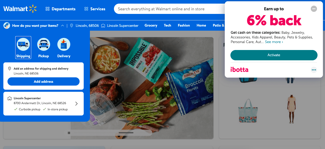The height and width of the screenshot is (149, 325).
Task: Open ibotta popup more options dots
Action: point(314,70)
